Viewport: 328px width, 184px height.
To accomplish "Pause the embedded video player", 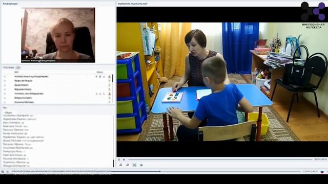I will coord(119,159).
